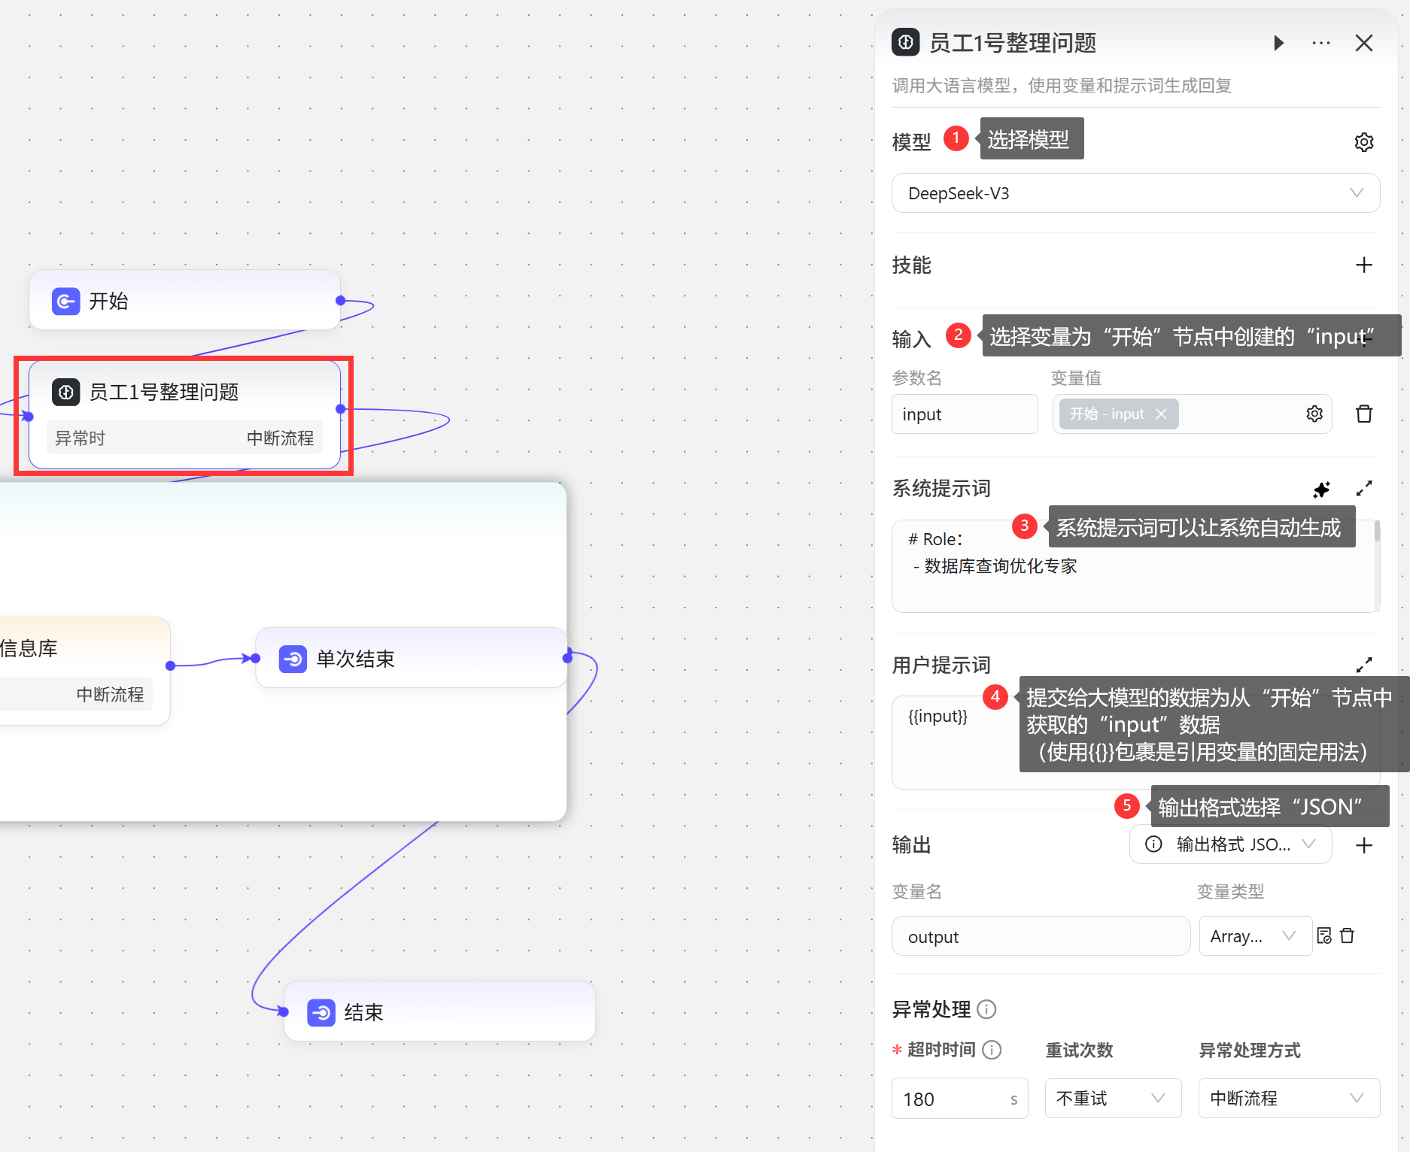Open the DeepSeek-V3 model dropdown
The image size is (1410, 1152).
pos(1135,193)
